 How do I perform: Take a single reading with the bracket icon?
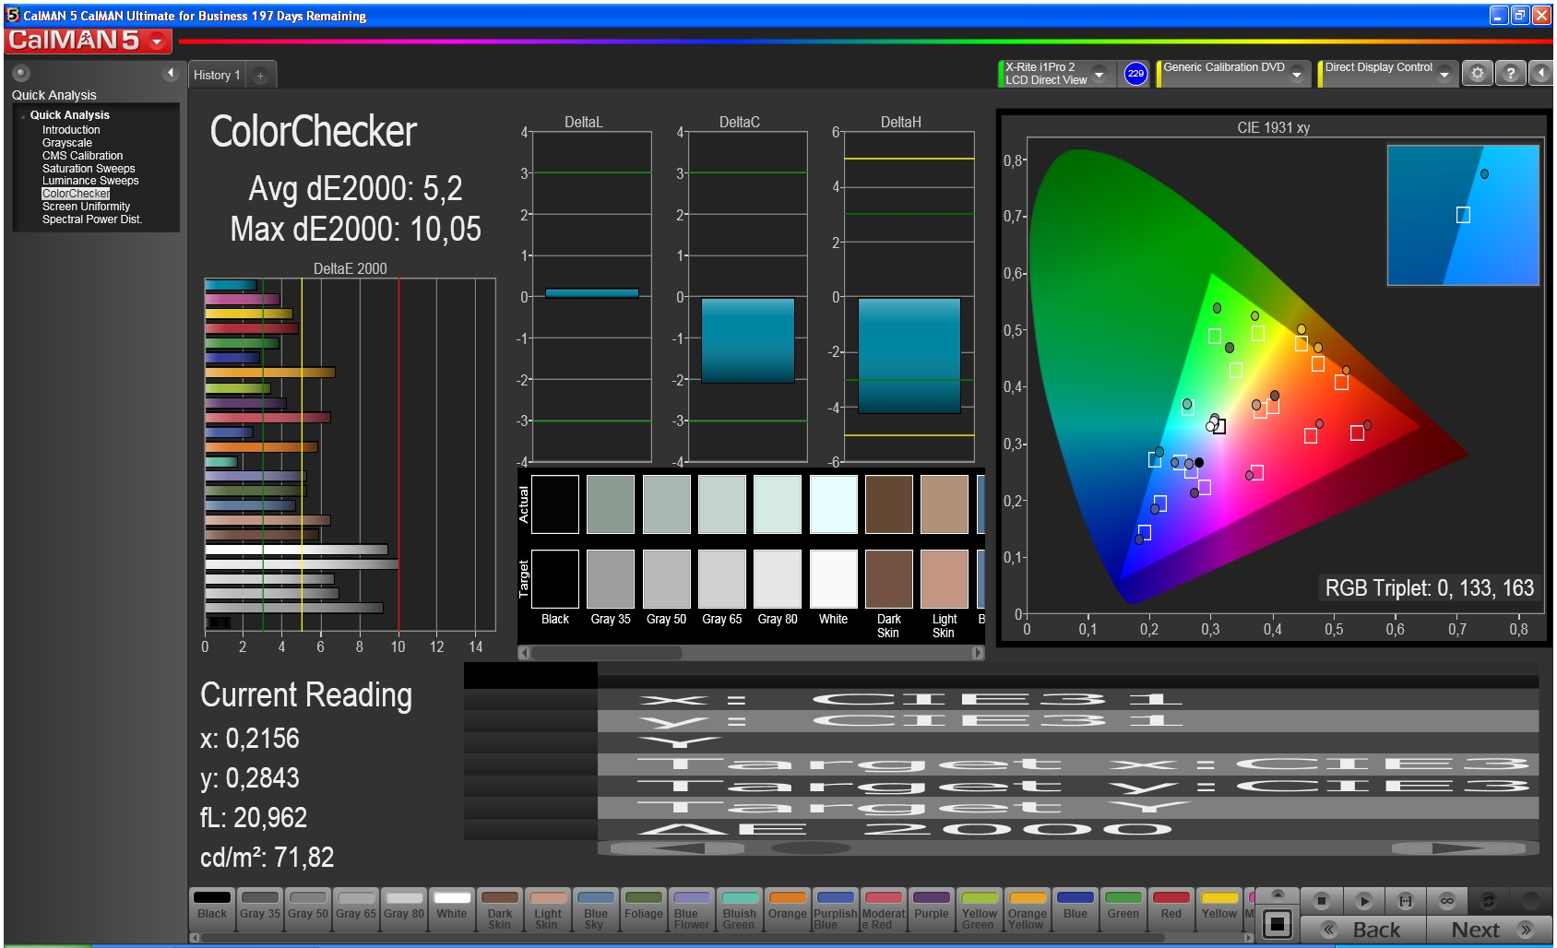click(x=1406, y=900)
